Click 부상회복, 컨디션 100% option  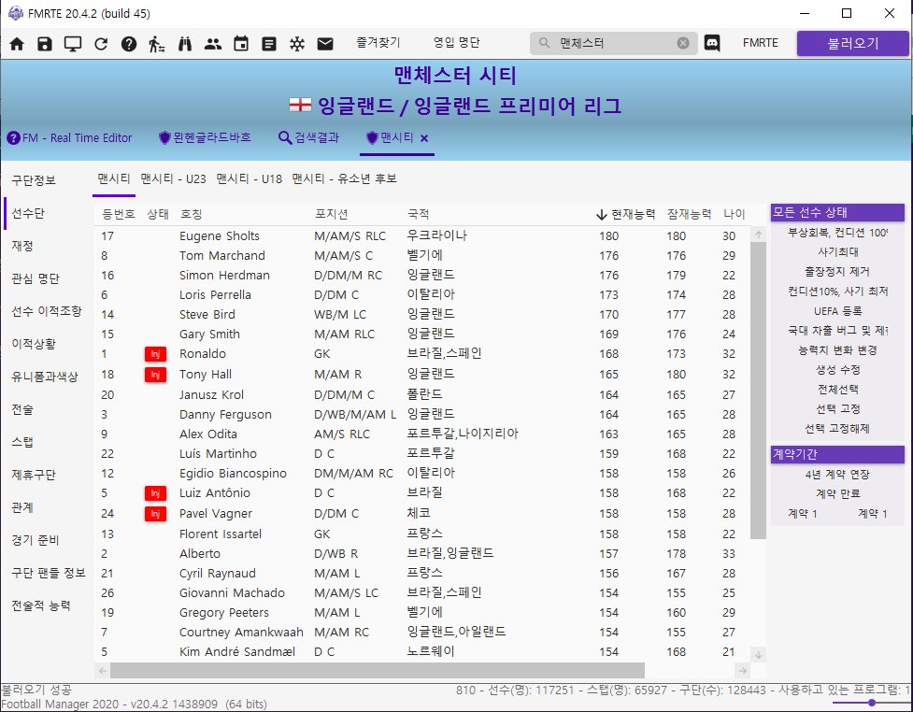tap(837, 233)
